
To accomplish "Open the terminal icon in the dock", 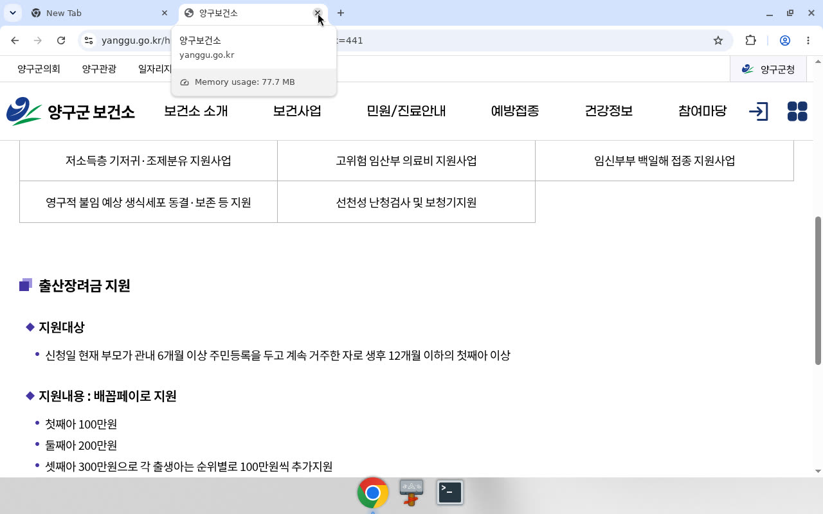I will 450,493.
